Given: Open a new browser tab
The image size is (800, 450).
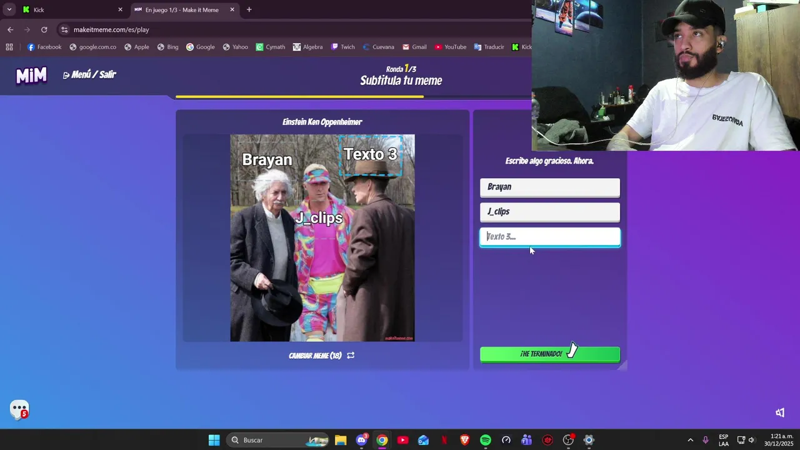Looking at the screenshot, I should point(249,9).
